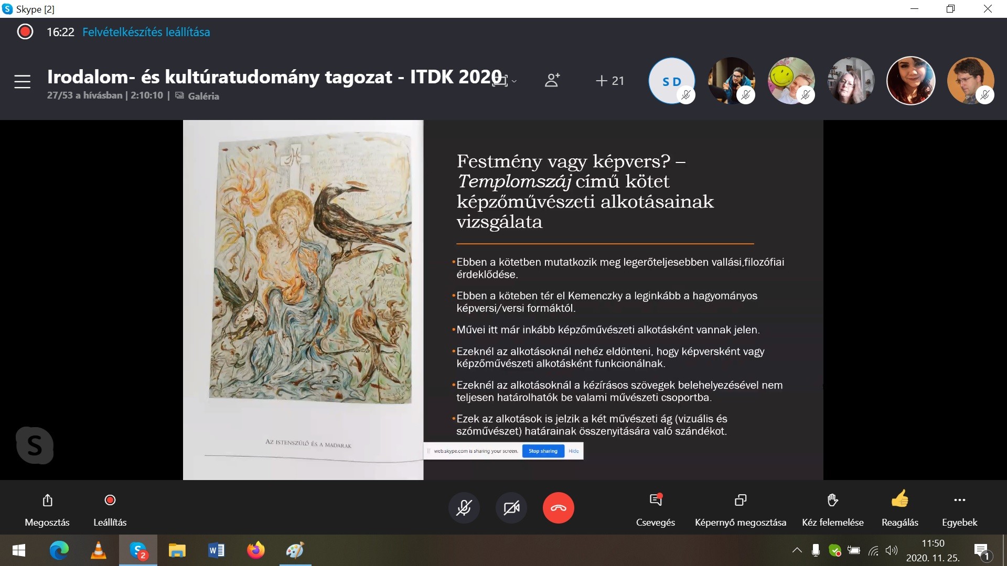
Task: Show hidden system tray icons chevron
Action: coord(797,550)
